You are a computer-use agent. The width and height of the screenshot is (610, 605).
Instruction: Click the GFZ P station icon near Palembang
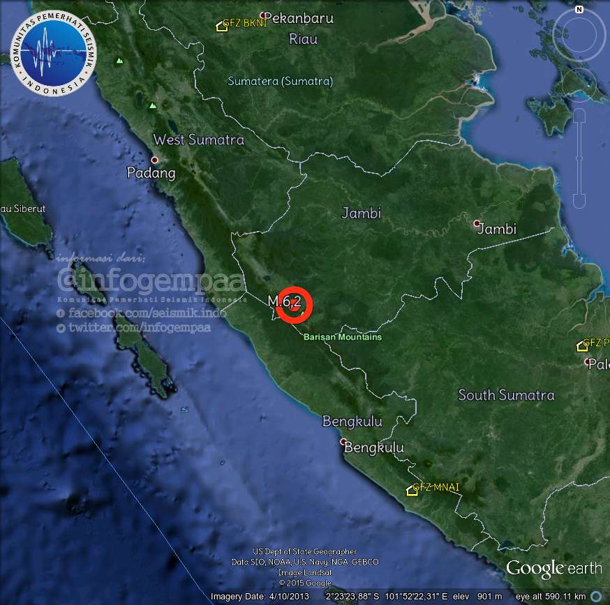click(x=582, y=346)
